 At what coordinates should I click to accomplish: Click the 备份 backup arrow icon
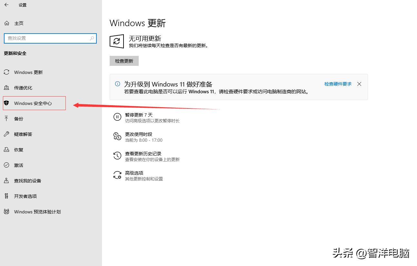click(6, 118)
